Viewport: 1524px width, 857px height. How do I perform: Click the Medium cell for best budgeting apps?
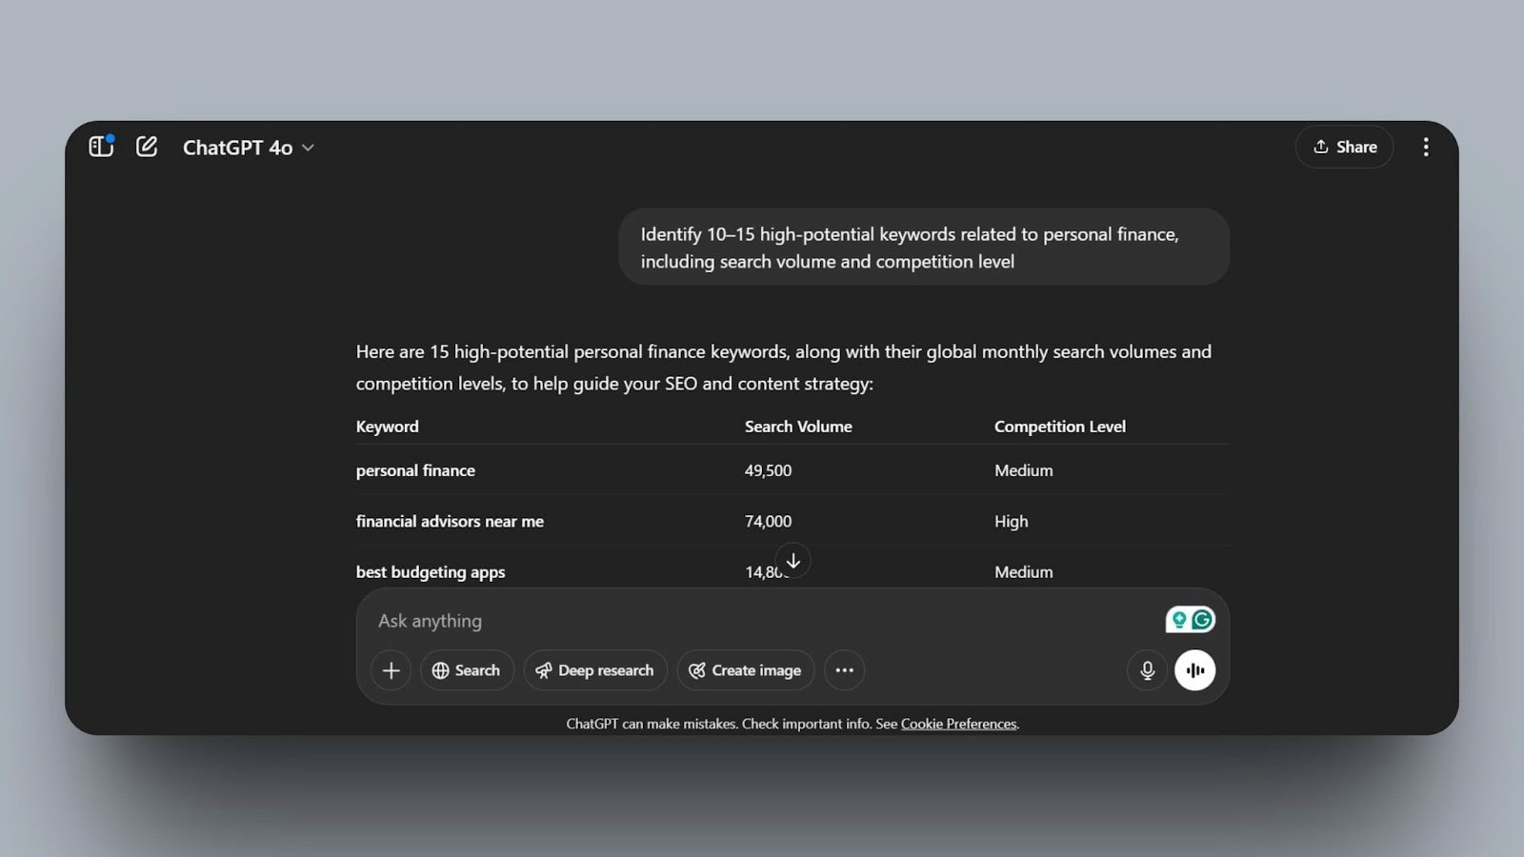1024,572
